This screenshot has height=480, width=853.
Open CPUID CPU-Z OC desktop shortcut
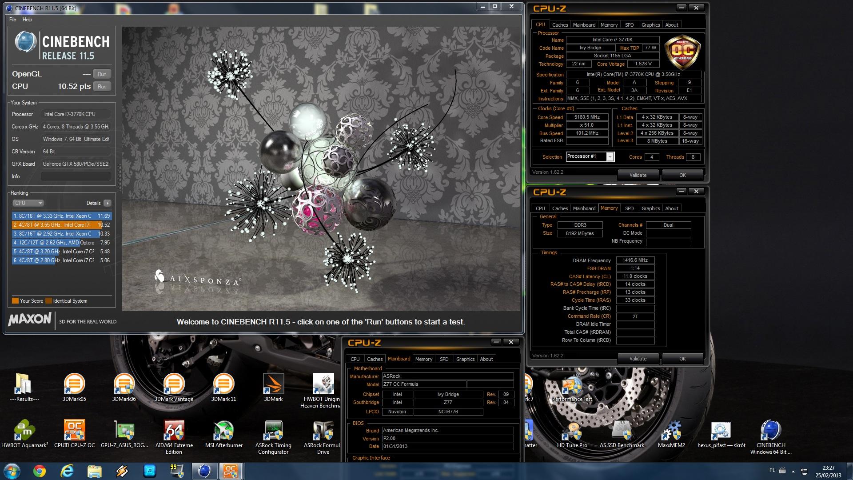[x=74, y=434]
